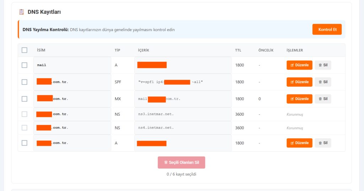Image resolution: width=364 pixels, height=191 pixels.
Task: Click NS type in ns4.inetmar.net row
Action: [117, 128]
